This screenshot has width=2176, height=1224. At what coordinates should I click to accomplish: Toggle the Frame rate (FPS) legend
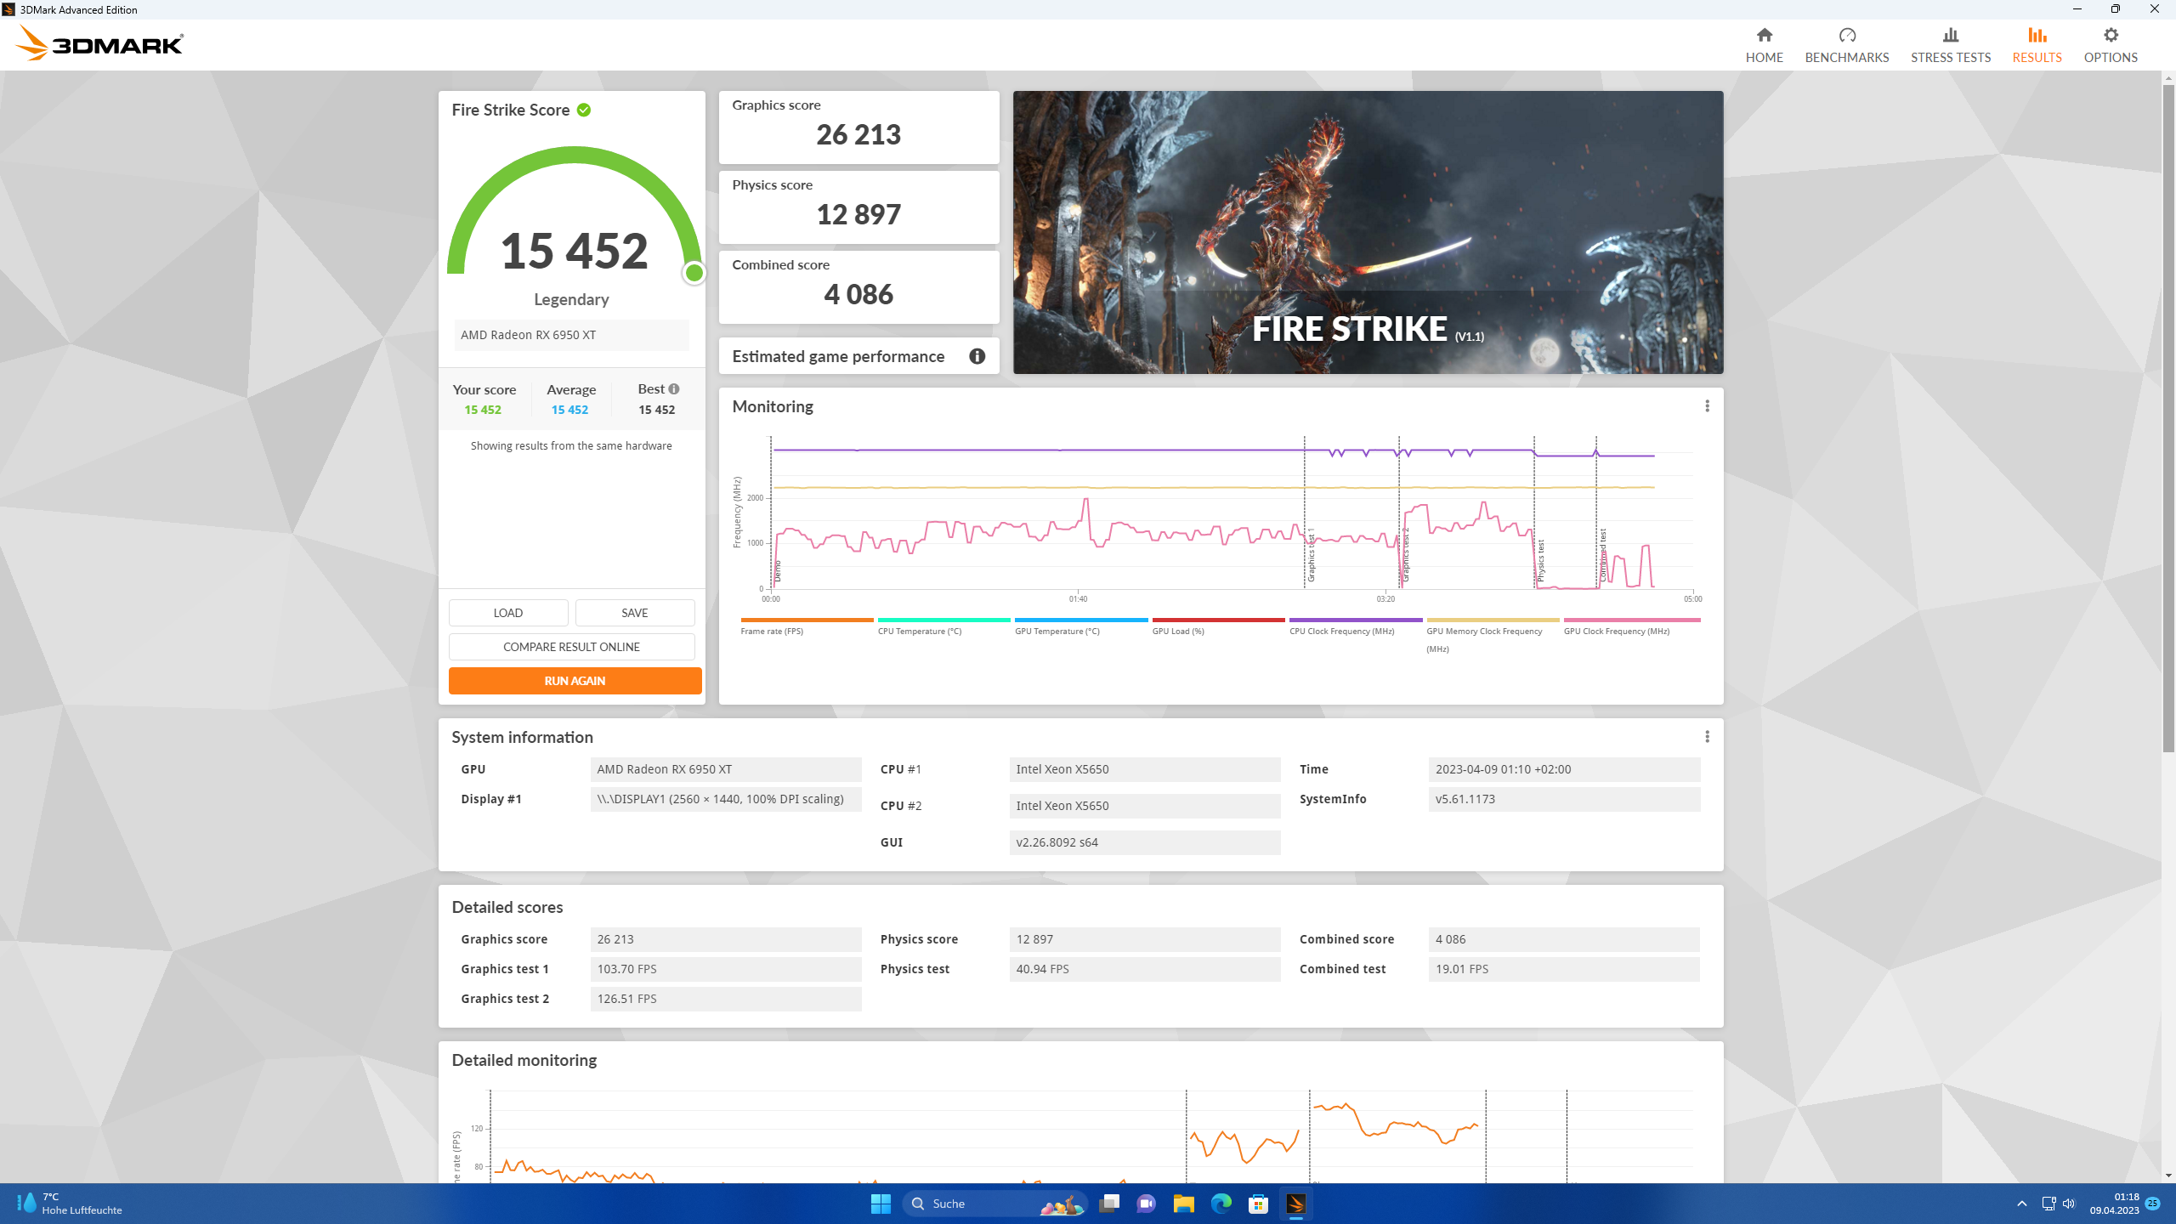[x=772, y=631]
